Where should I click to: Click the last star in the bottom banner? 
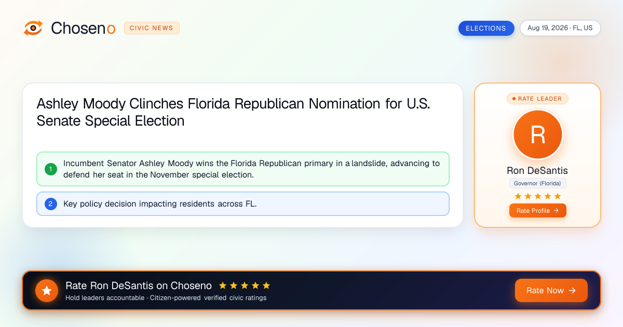pyautogui.click(x=266, y=285)
